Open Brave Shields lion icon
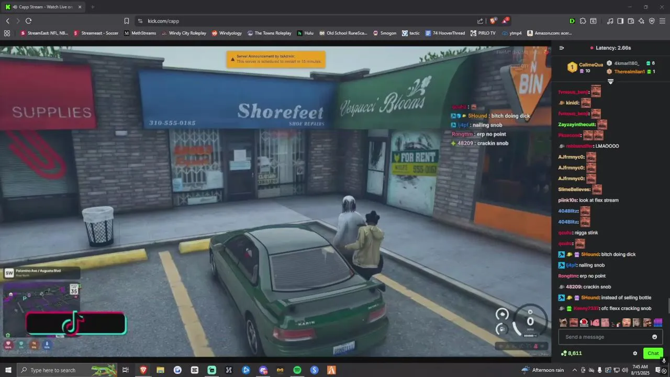Viewport: 670px width, 377px height. 493,21
